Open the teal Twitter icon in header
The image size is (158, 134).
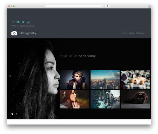click(x=23, y=22)
